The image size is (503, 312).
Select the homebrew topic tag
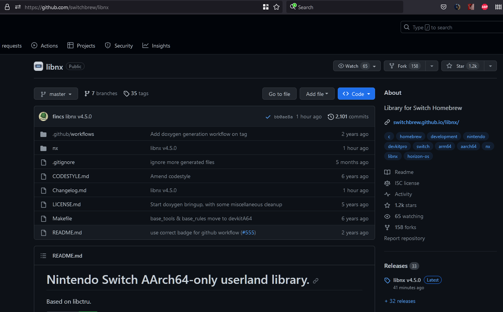pyautogui.click(x=410, y=136)
